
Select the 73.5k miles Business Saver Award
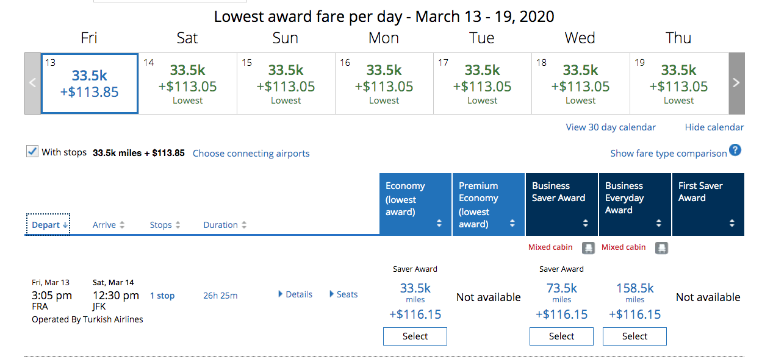pos(561,336)
